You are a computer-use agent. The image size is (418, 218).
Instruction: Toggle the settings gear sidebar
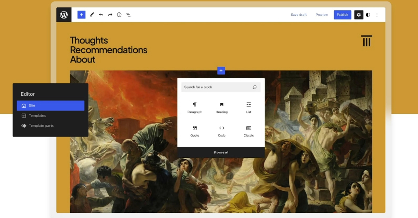coord(359,15)
